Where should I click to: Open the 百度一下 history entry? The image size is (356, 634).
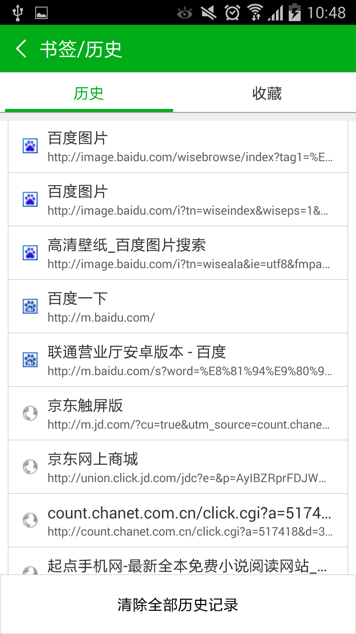tap(178, 306)
